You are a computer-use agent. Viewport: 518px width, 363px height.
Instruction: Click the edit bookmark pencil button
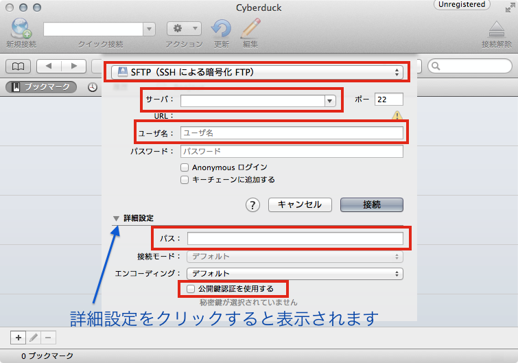34,338
